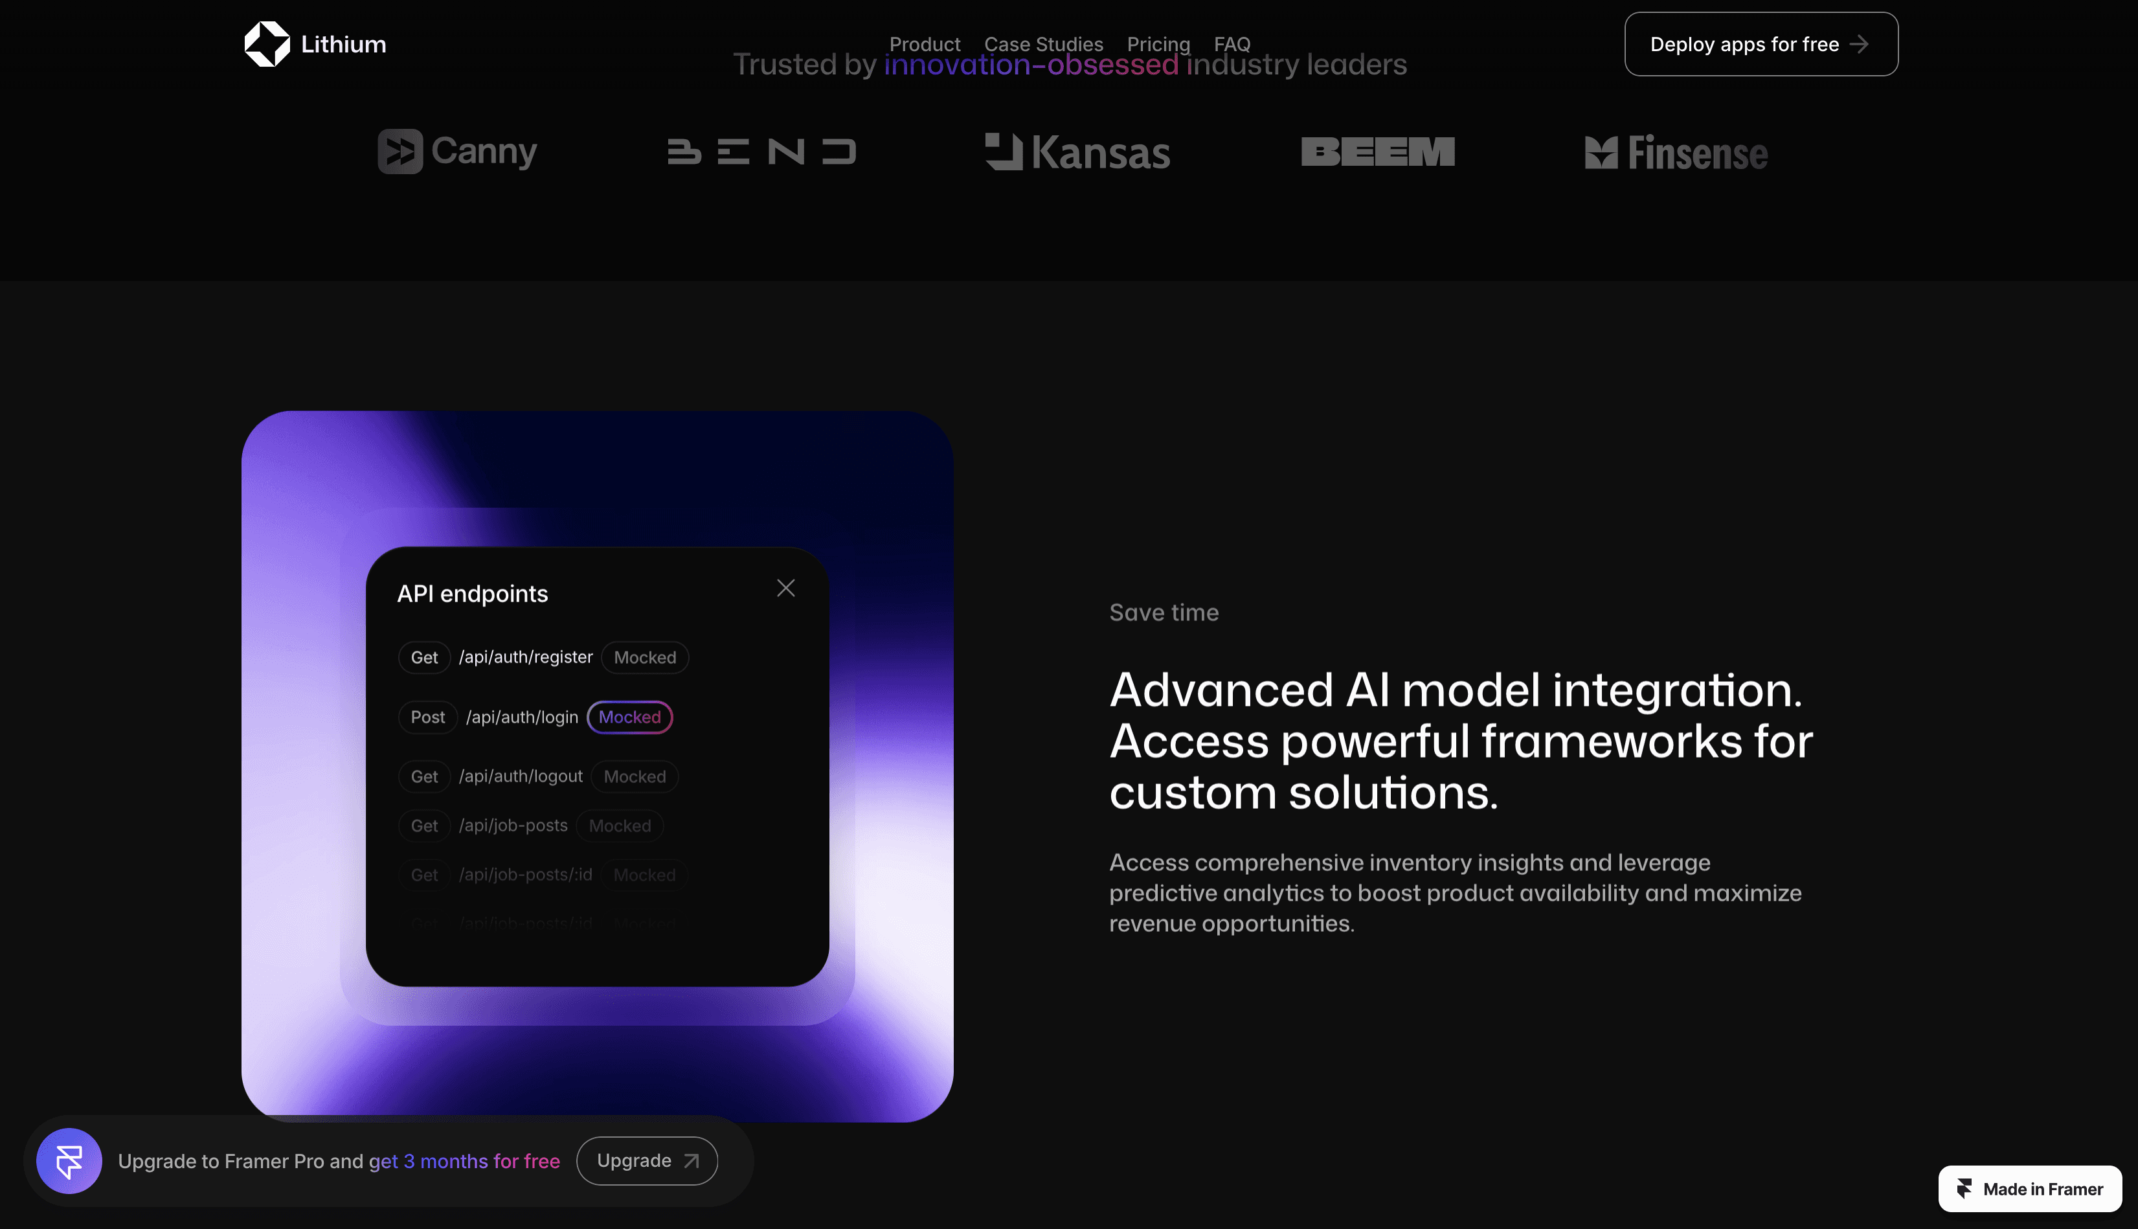Click the Lithium logo icon
This screenshot has height=1229, width=2138.
tap(267, 44)
